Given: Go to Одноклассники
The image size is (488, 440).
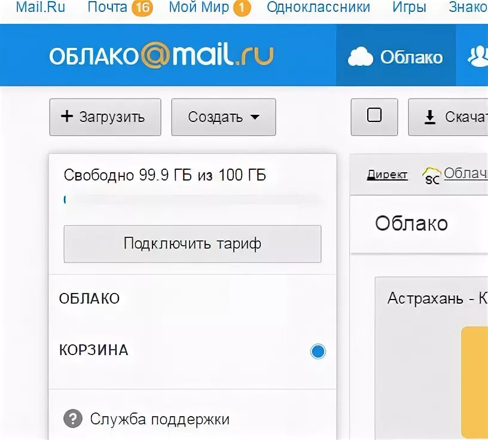Looking at the screenshot, I should [x=318, y=7].
